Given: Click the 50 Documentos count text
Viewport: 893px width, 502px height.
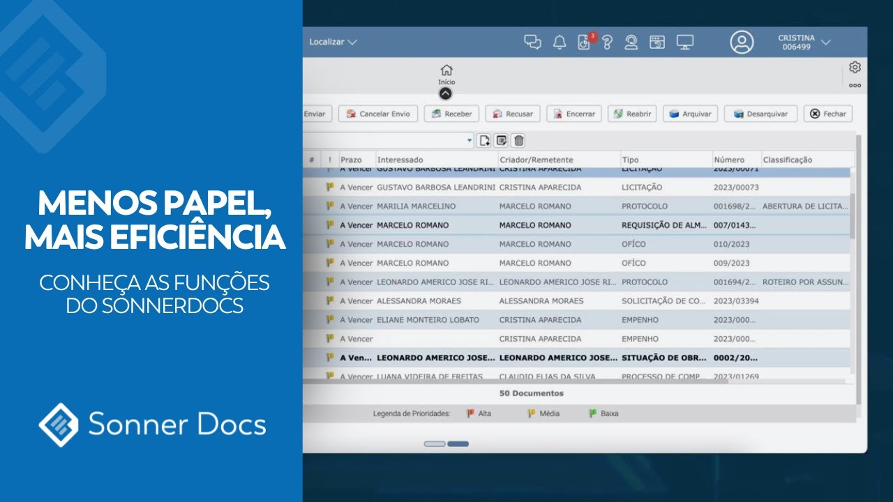Looking at the screenshot, I should coord(532,393).
